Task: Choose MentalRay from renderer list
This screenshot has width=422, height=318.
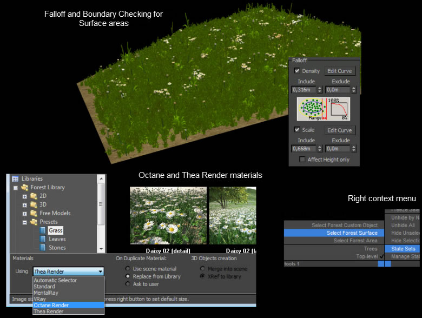Action: click(x=68, y=293)
